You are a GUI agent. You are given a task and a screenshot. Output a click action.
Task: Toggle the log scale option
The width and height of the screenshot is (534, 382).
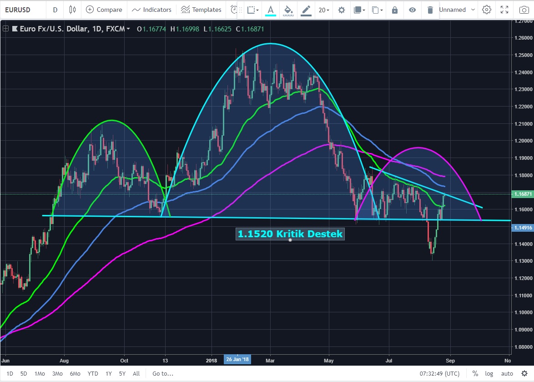coord(489,373)
